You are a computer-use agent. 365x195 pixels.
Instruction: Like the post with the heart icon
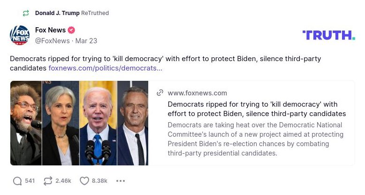(84, 181)
